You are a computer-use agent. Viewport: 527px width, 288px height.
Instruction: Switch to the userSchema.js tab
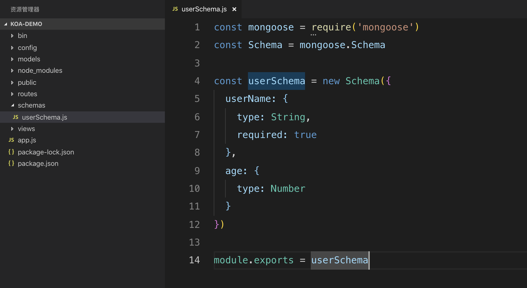204,9
